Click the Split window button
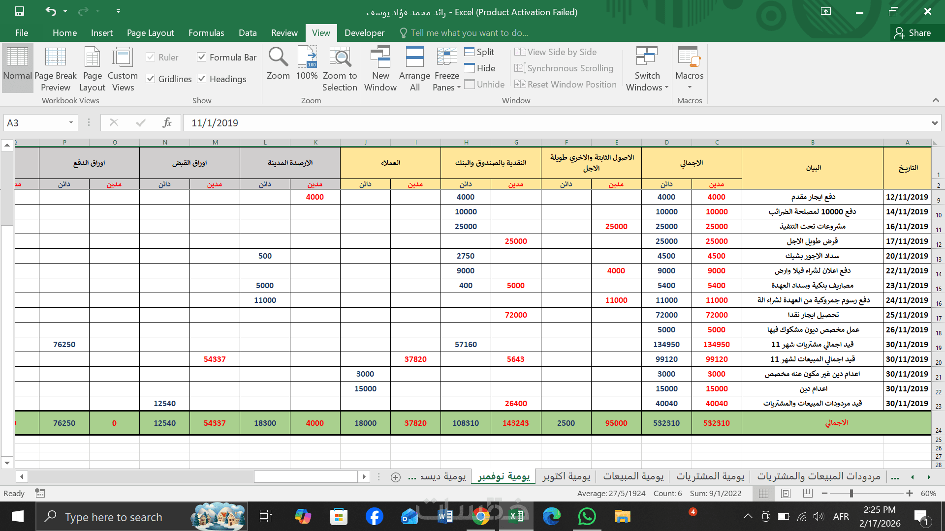 coord(479,52)
